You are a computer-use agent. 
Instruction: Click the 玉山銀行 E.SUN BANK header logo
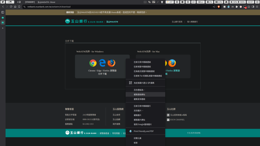(84, 21)
